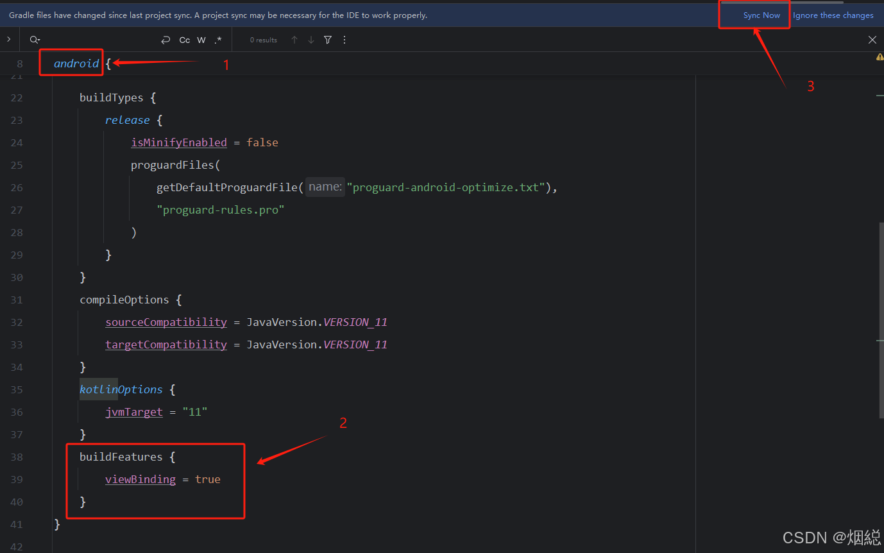This screenshot has height=553, width=884.
Task: Click the magnifier icon in the search field
Action: click(32, 39)
